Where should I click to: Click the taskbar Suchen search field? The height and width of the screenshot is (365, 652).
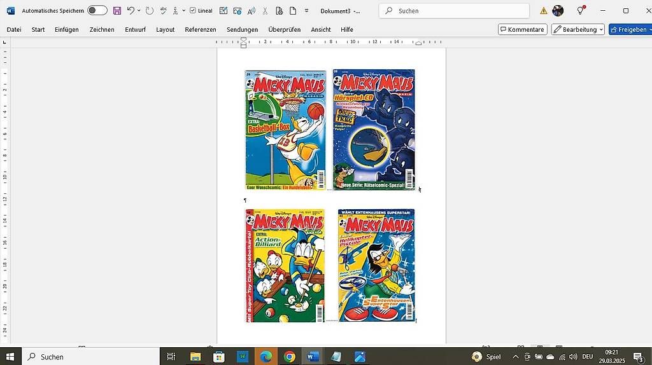90,357
